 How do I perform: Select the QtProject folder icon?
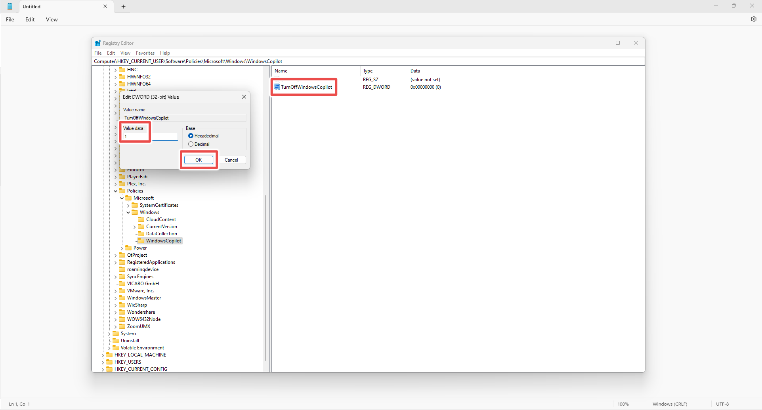[122, 255]
